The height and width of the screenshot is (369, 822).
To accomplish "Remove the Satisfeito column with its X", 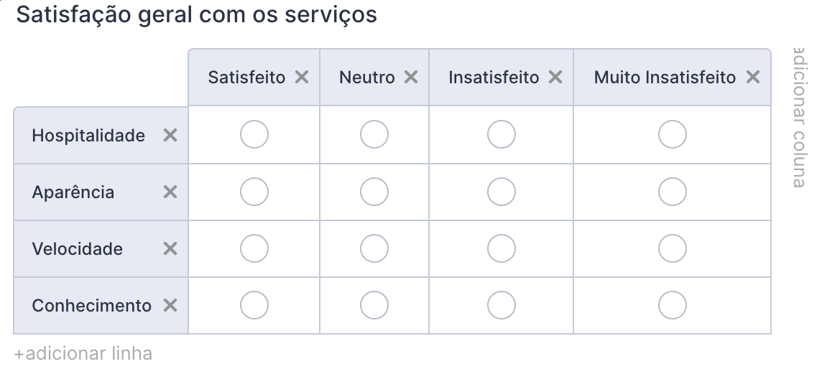I will [x=302, y=78].
